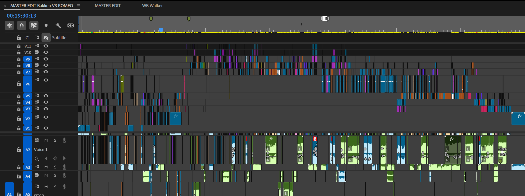Hide video track V9 with its eye
This screenshot has height=196, width=525.
pyautogui.click(x=46, y=59)
